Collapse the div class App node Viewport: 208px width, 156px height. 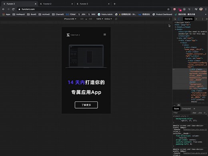click(179, 41)
